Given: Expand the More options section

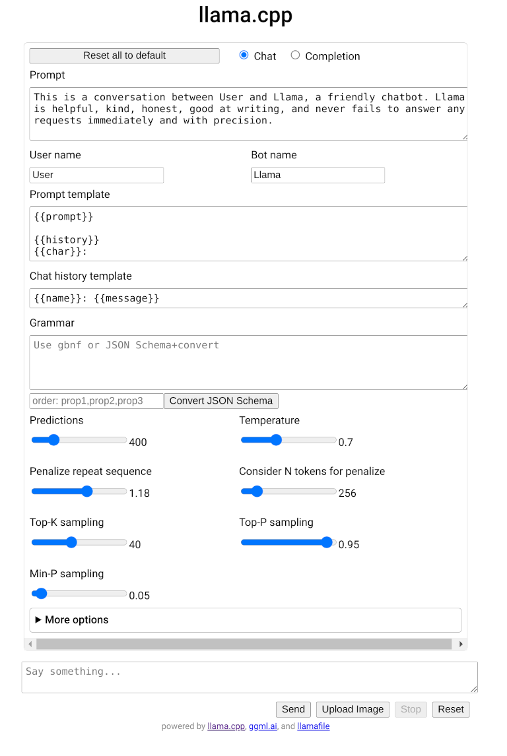Looking at the screenshot, I should [x=246, y=620].
